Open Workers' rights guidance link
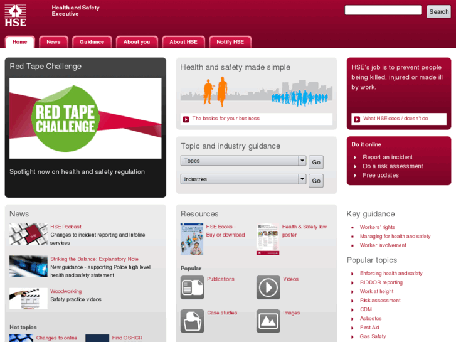Image resolution: width=456 pixels, height=342 pixels. coord(377,227)
